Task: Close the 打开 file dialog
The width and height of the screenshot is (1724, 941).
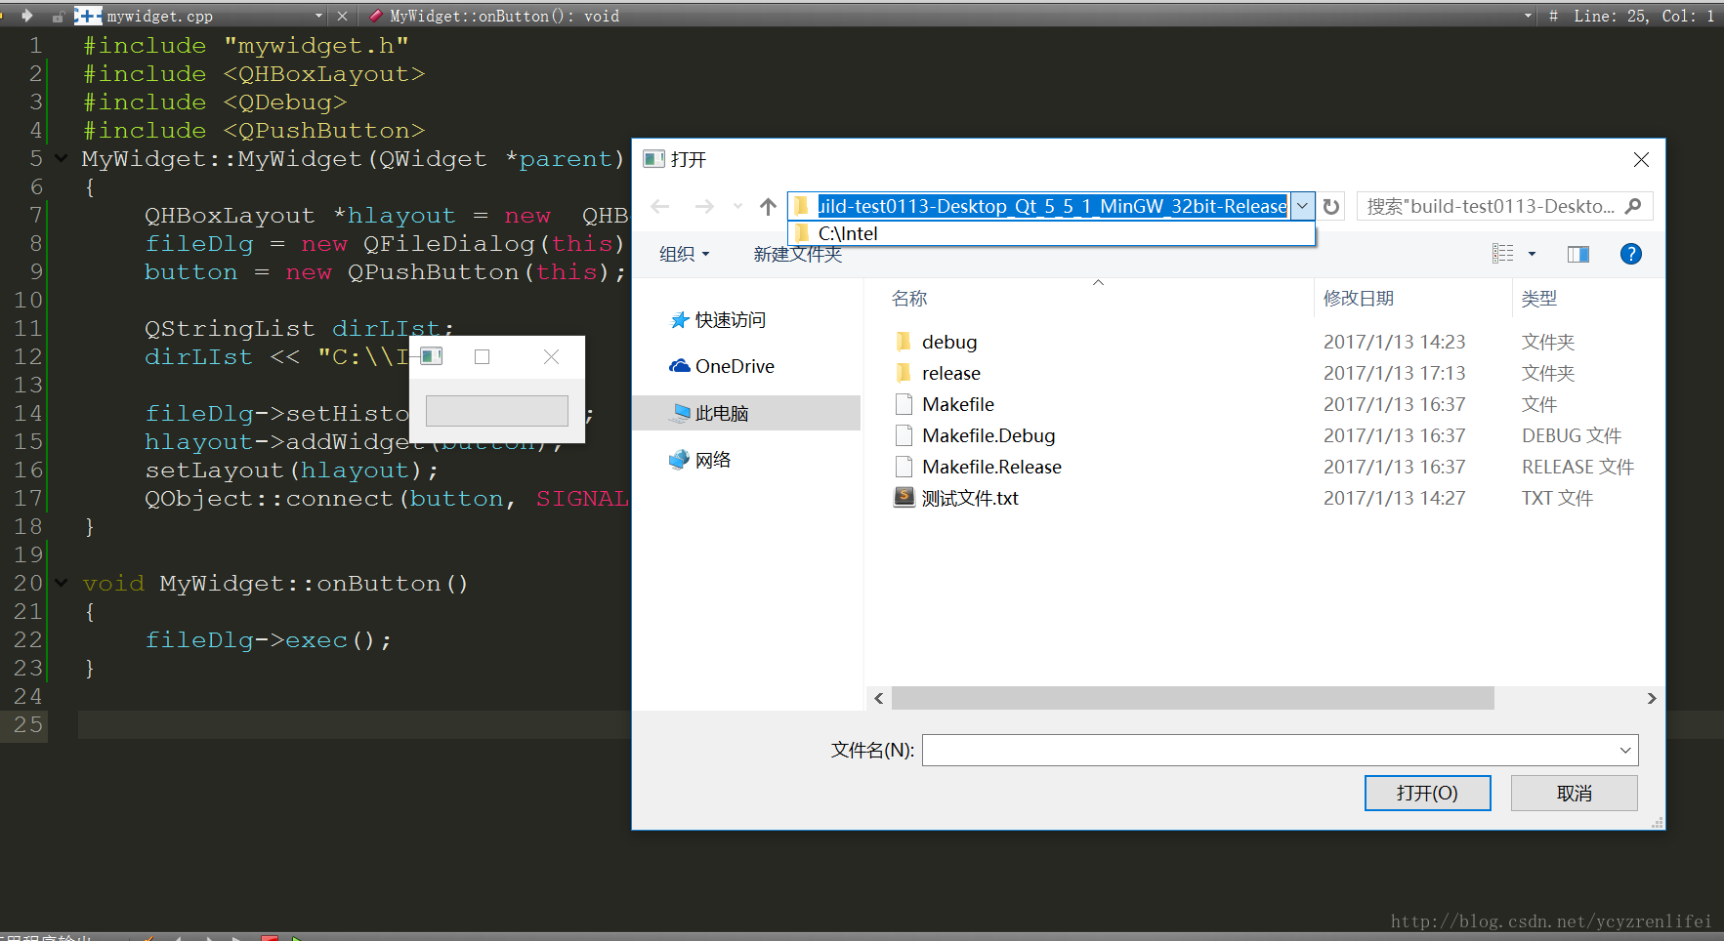Action: [1641, 159]
